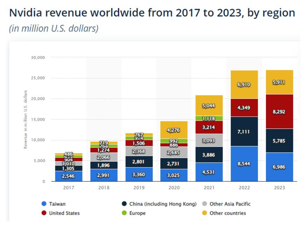Toggle the China (including Hong Kong) legend entry
Image resolution: width=307 pixels, height=231 pixels.
pos(159,204)
